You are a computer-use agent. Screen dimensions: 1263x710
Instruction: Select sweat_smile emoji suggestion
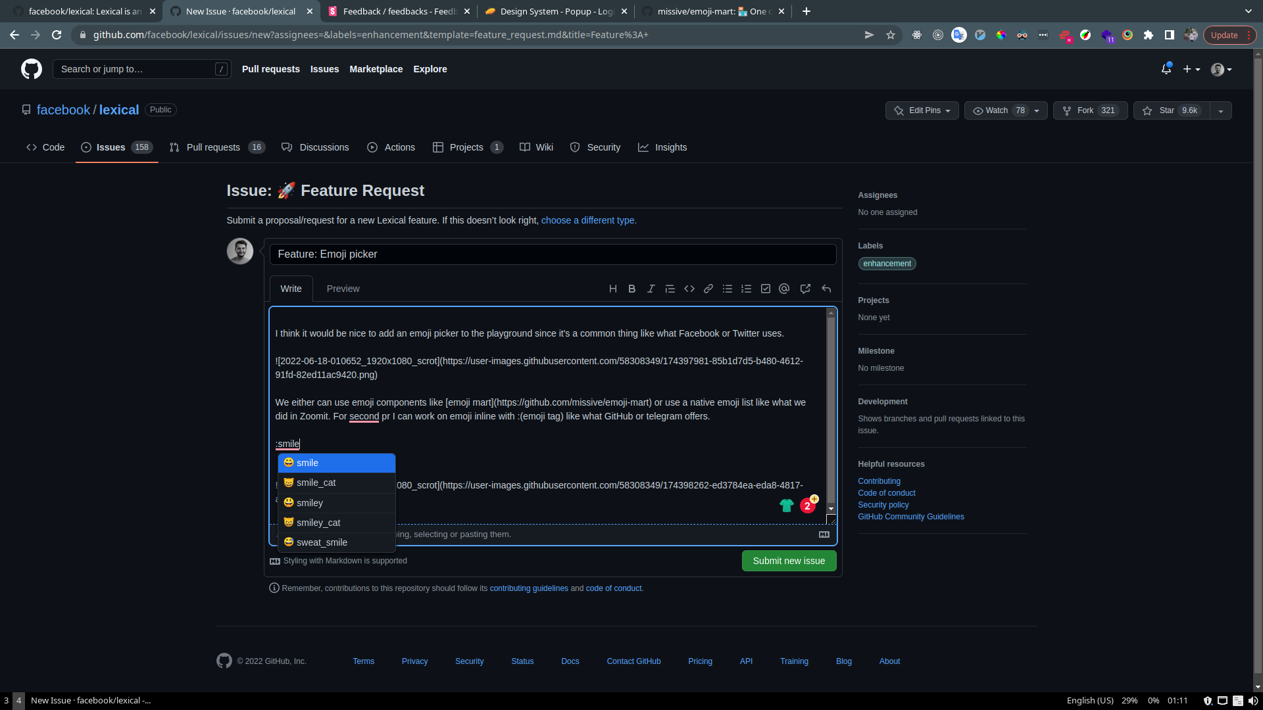click(337, 542)
